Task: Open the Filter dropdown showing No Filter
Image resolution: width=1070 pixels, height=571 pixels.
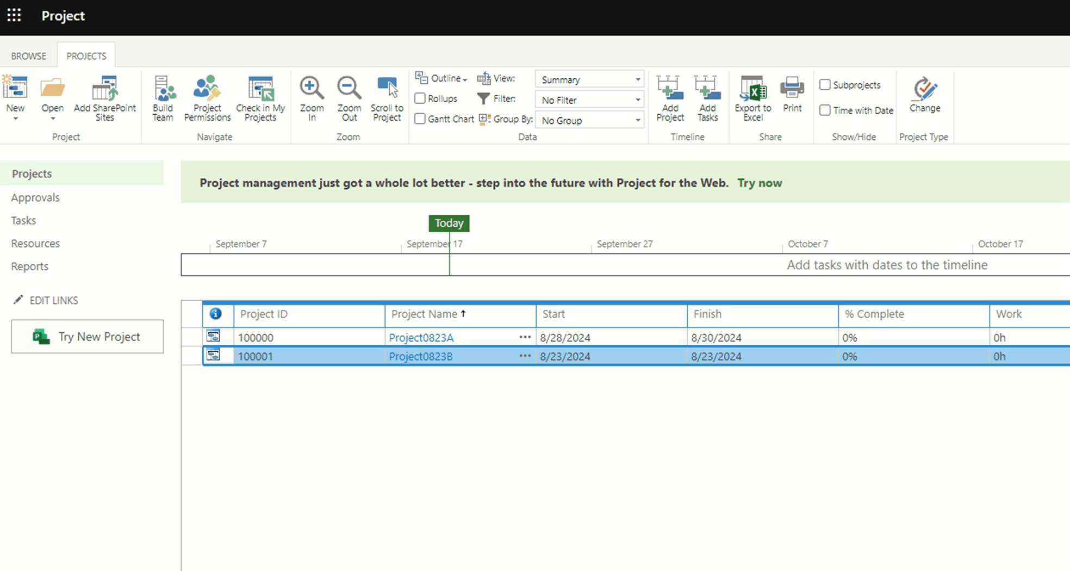Action: click(589, 100)
